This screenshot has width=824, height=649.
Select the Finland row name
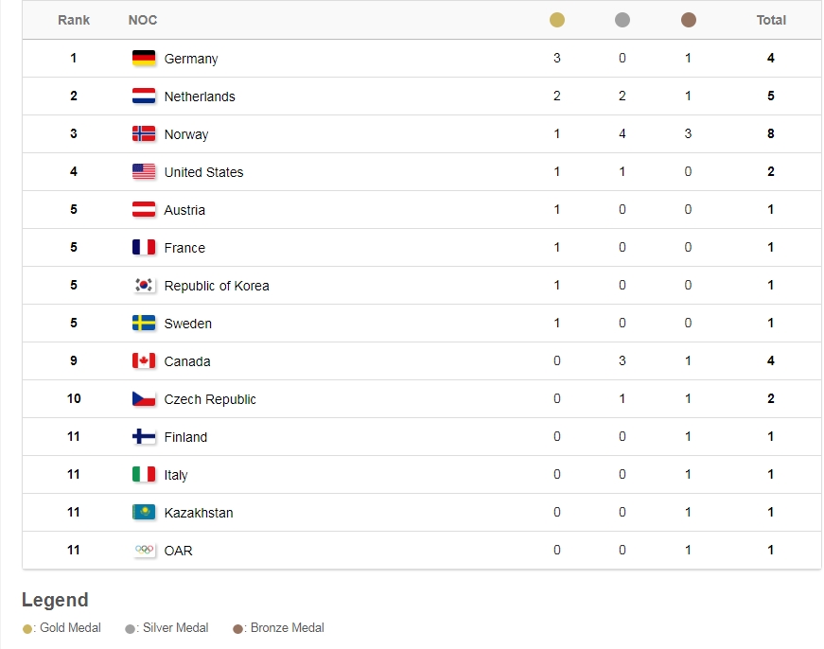185,437
